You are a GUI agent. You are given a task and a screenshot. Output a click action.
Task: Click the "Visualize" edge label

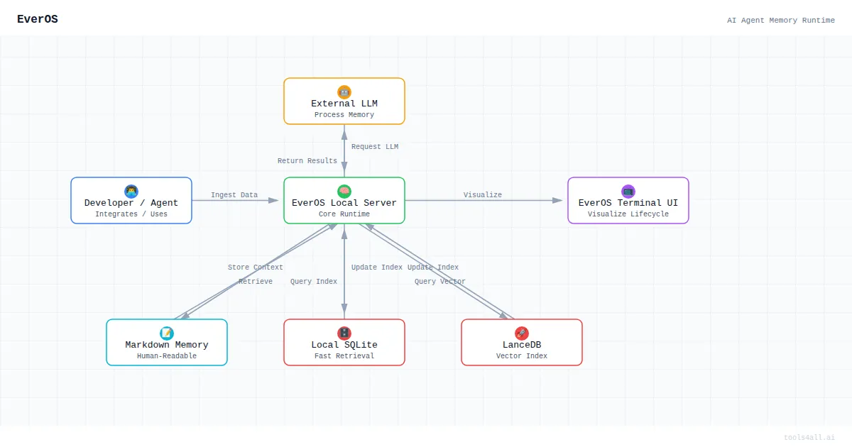(483, 195)
